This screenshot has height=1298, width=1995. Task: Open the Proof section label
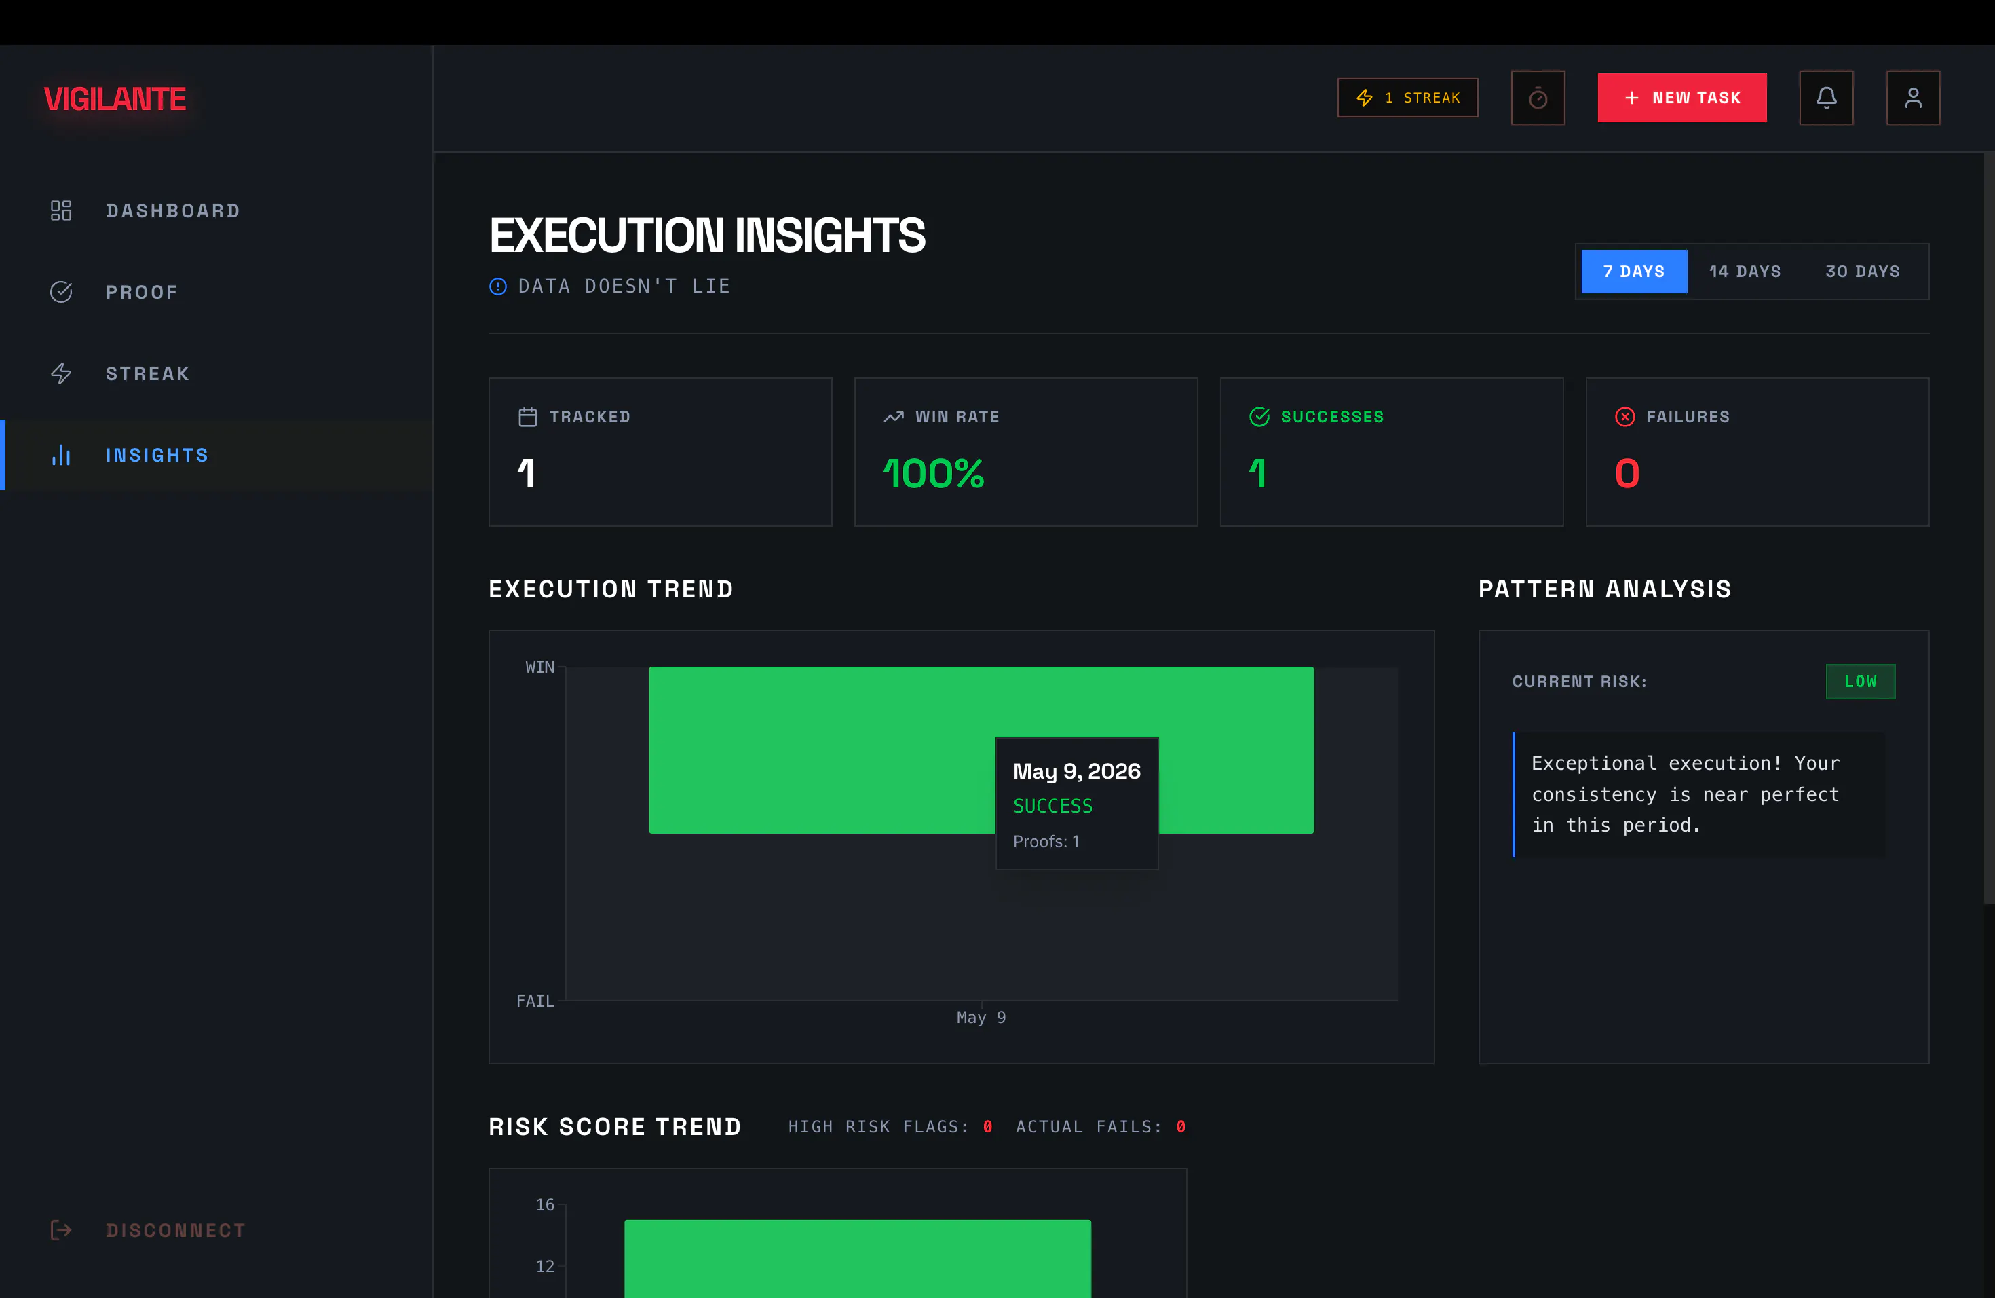click(x=142, y=292)
